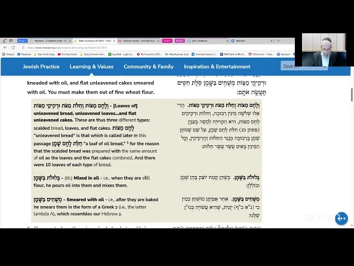Open Meta Business Suite bookmark
This screenshot has width=354, height=266.
coord(177,54)
